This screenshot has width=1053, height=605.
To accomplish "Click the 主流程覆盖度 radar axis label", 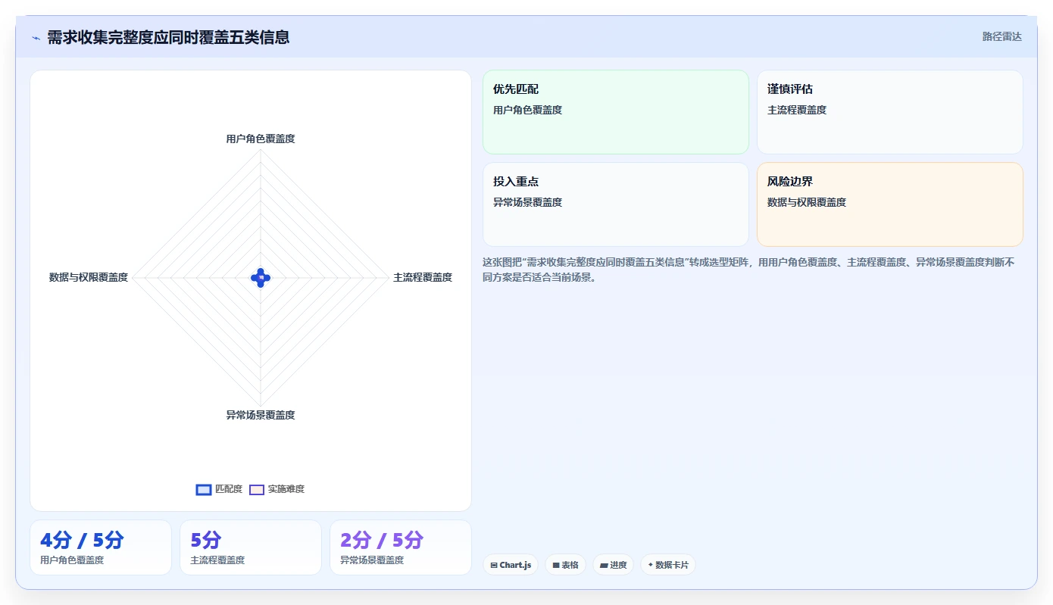I will coord(423,278).
